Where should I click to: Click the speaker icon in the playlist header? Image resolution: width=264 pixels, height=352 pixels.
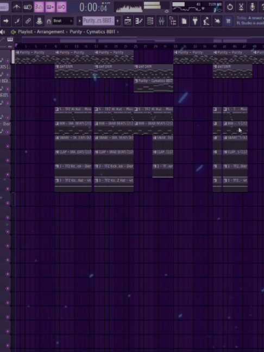pos(13,32)
